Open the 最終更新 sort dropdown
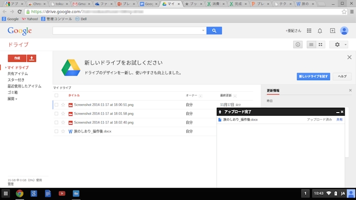 pyautogui.click(x=235, y=96)
